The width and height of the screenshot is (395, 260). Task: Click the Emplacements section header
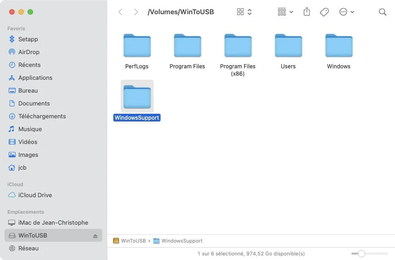26,212
